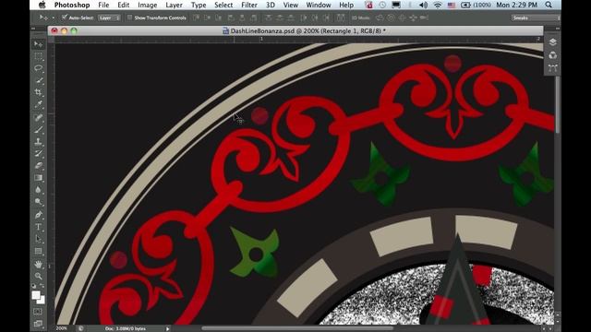Select the Eraser tool
The height and width of the screenshot is (332, 591).
(x=39, y=166)
